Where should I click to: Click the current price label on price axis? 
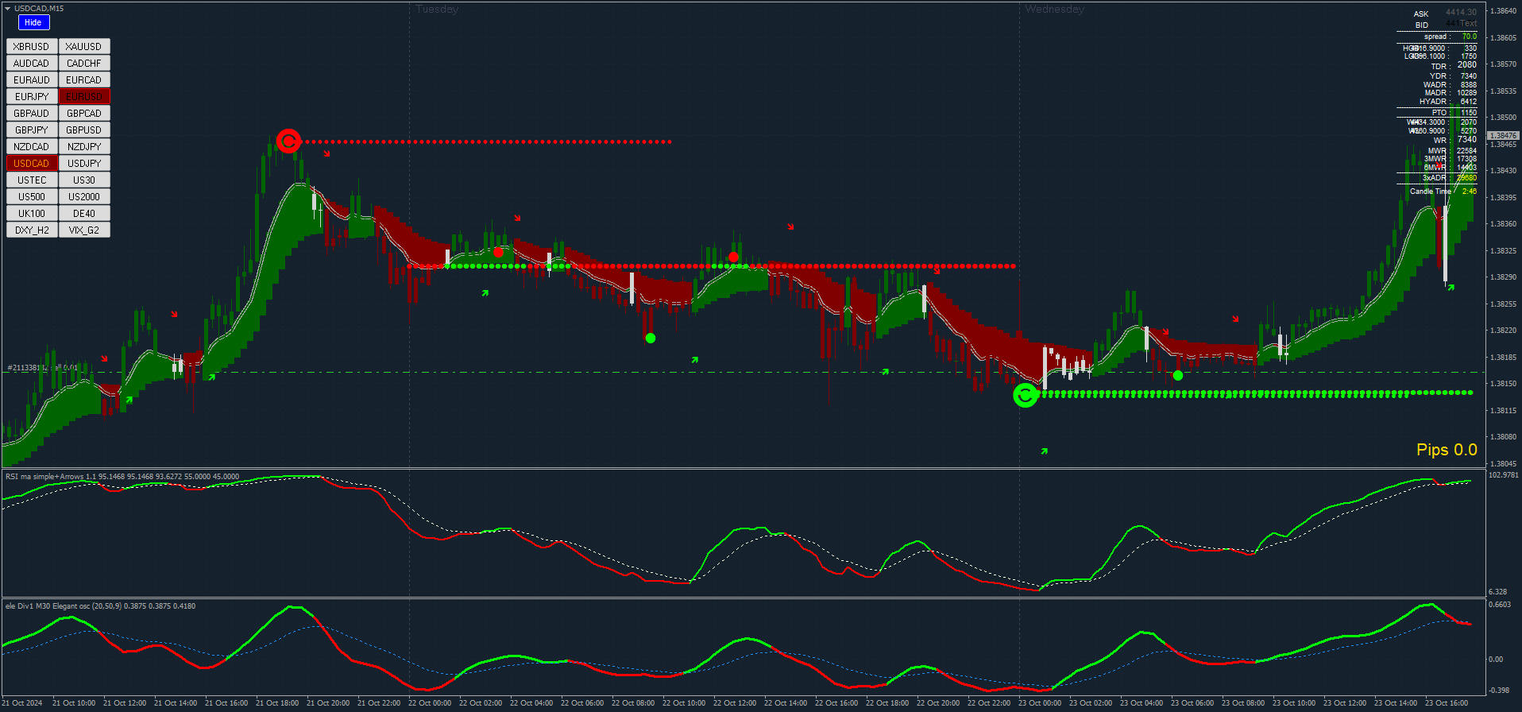(x=1503, y=136)
